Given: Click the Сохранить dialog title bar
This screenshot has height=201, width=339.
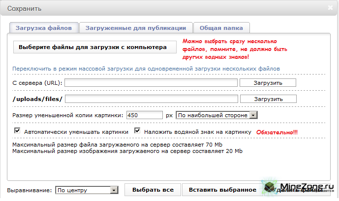Looking at the screenshot, I should [x=148, y=8].
